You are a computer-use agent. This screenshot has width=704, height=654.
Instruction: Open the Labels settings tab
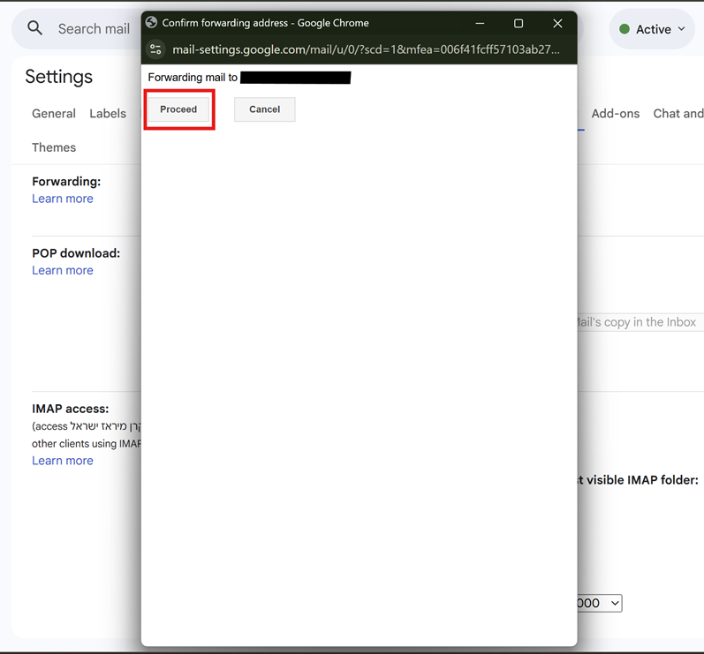tap(108, 113)
